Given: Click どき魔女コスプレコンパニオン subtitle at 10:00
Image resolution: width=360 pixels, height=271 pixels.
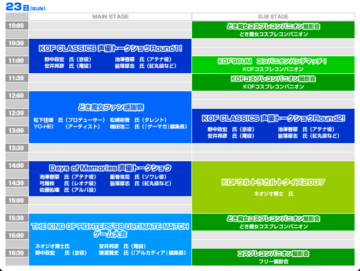Looking at the screenshot, I should click(x=273, y=34).
